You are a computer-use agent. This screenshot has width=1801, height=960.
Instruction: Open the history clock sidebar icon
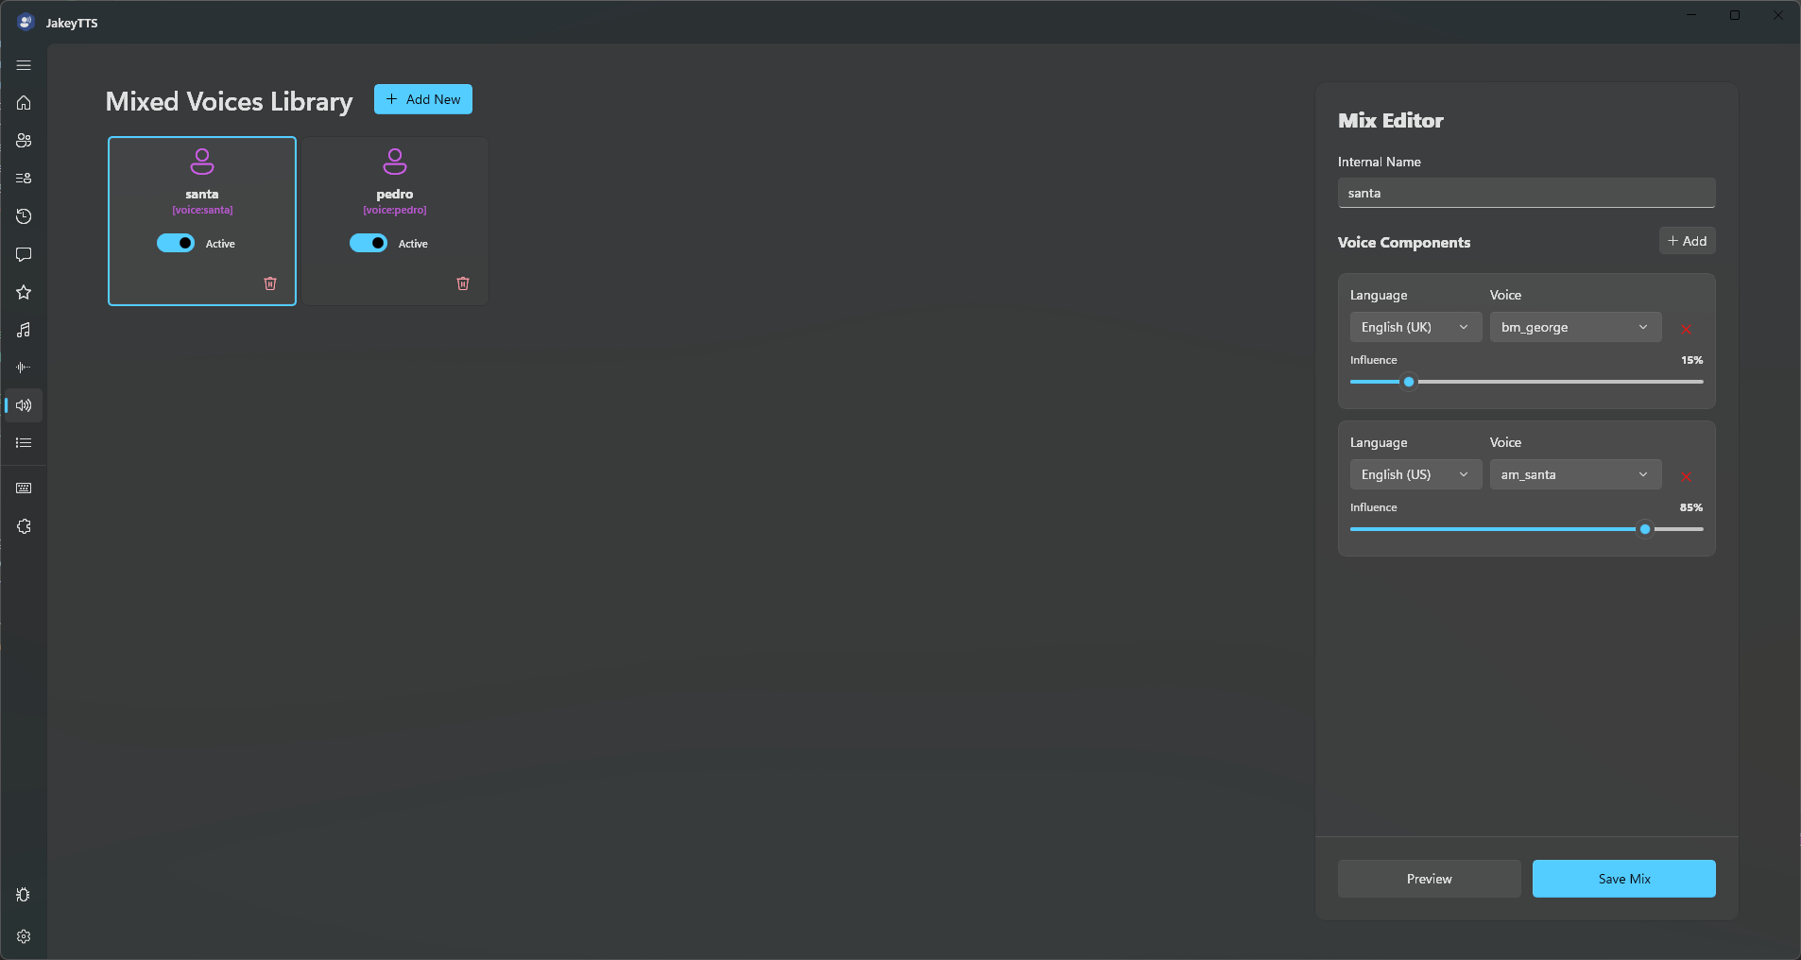[x=24, y=216]
